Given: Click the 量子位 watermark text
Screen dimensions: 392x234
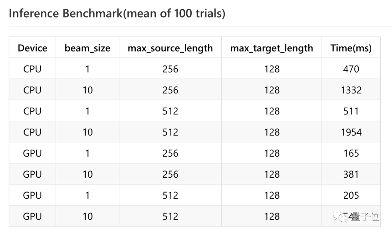Looking at the screenshot, I should point(365,217).
